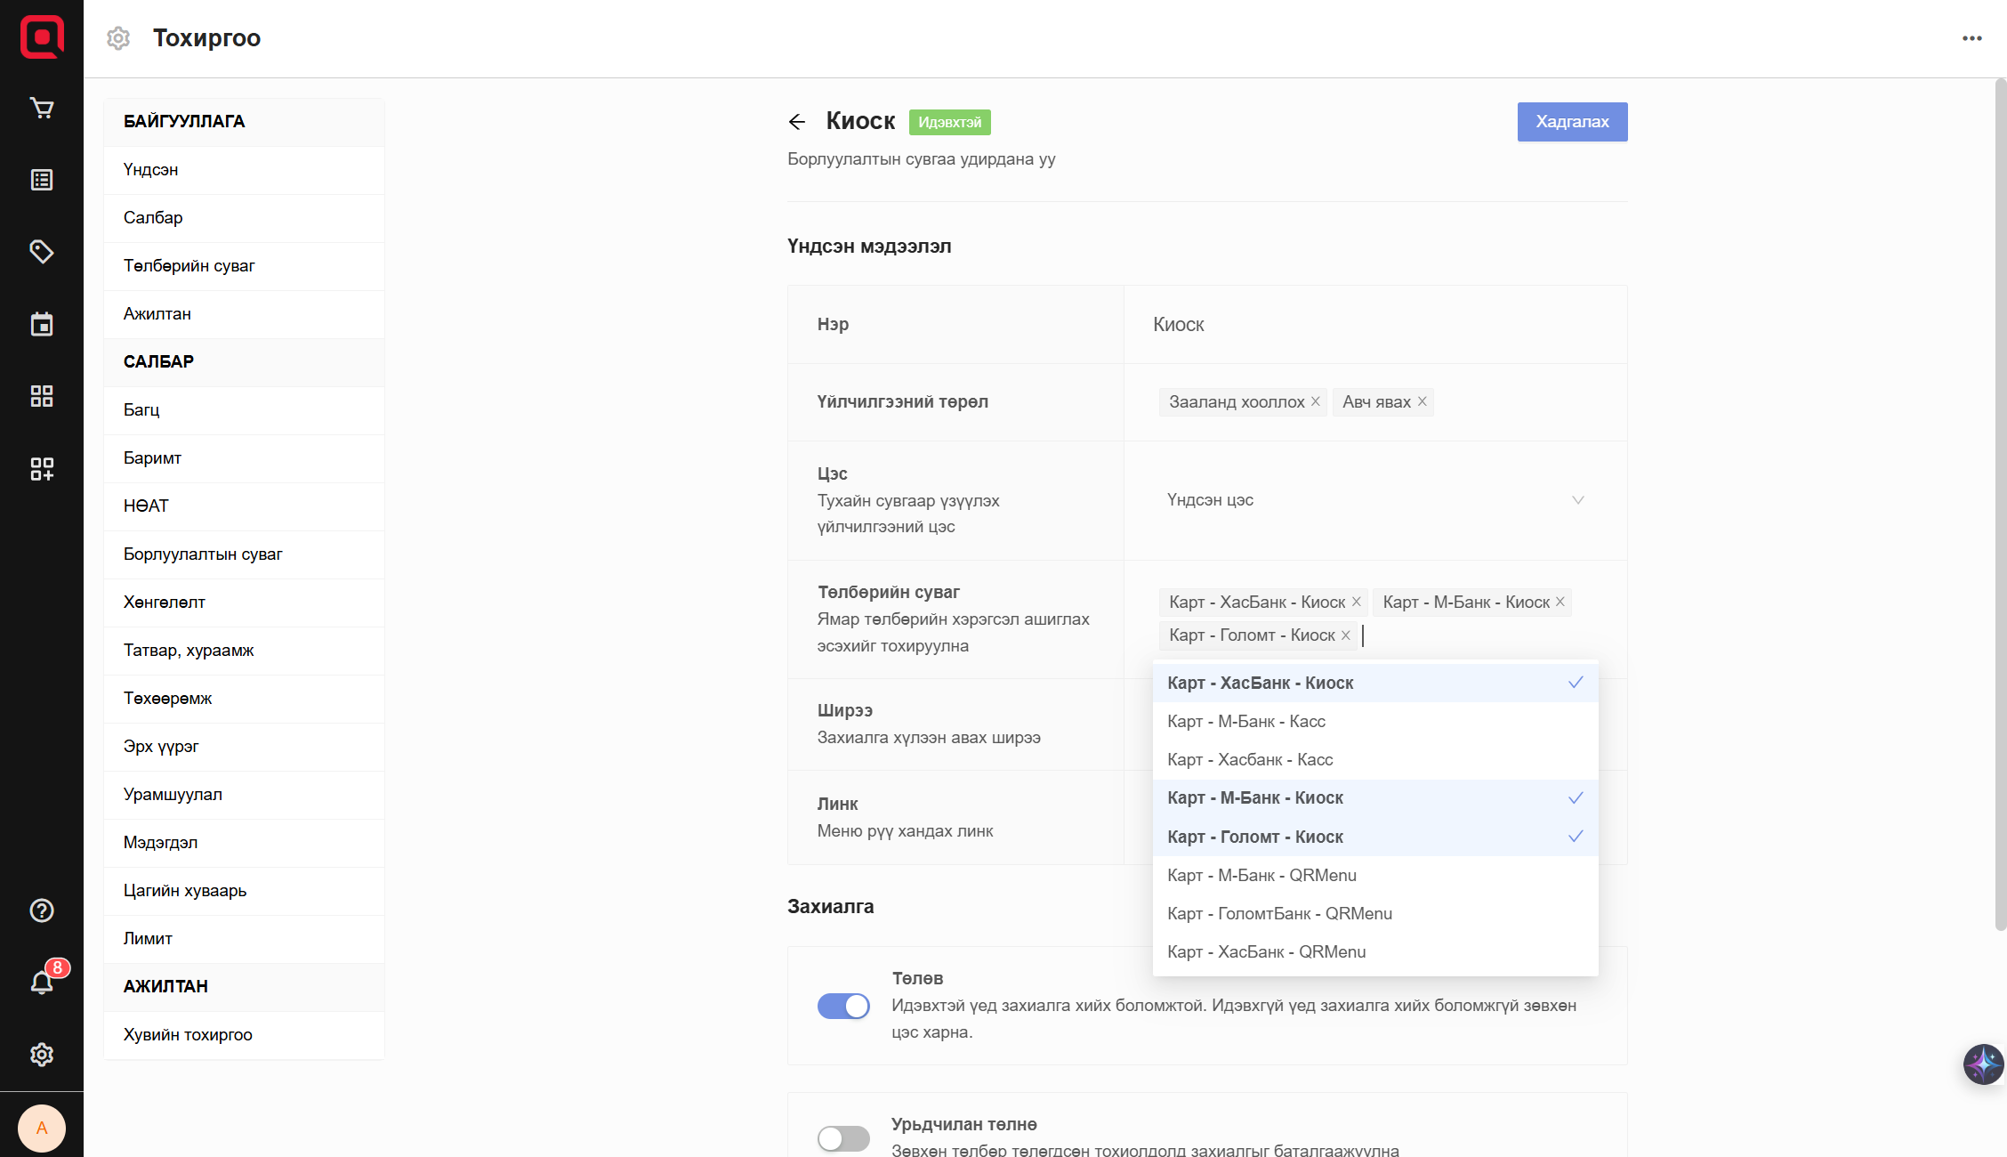Click the help question mark icon
Image resolution: width=2007 pixels, height=1157 pixels.
coord(42,910)
